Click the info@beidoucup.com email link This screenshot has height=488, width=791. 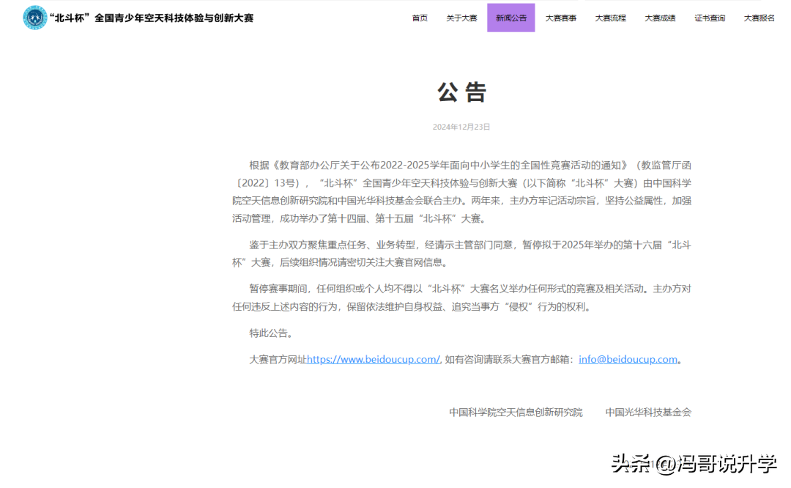point(628,359)
